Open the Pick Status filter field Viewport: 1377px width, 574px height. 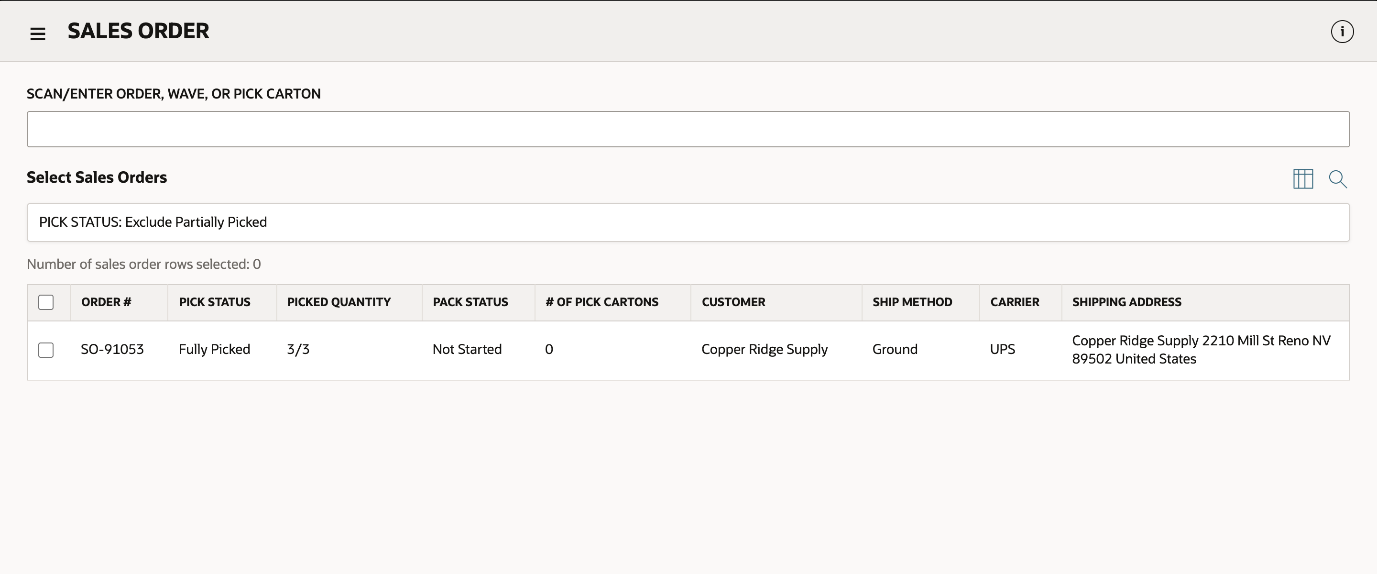pos(688,222)
